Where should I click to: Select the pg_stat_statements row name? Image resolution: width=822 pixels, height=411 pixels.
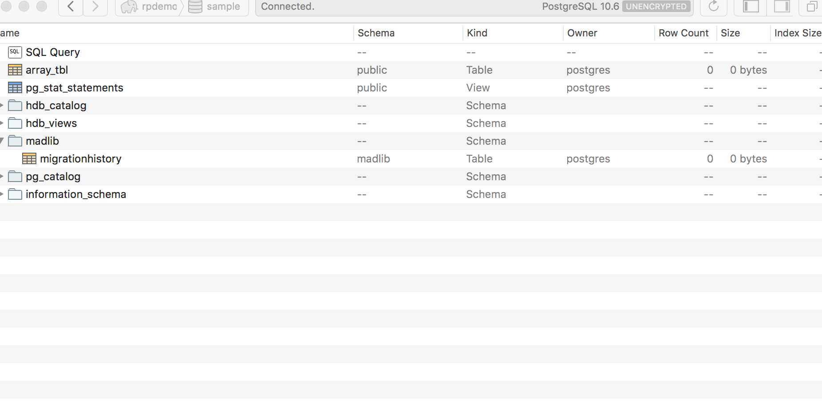tap(75, 88)
